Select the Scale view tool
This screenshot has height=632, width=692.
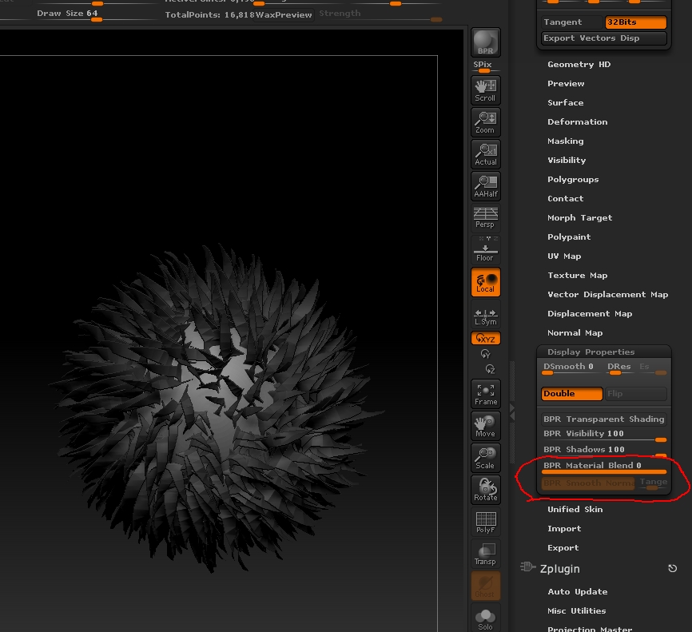click(x=486, y=458)
